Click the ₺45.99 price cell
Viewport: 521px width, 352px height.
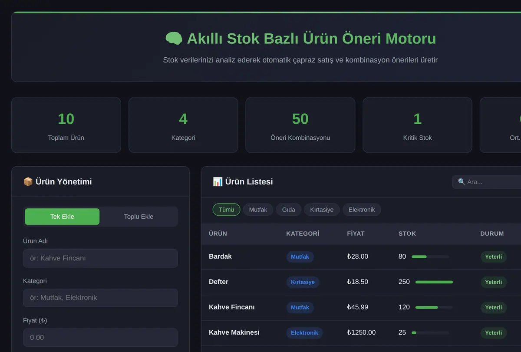point(358,307)
